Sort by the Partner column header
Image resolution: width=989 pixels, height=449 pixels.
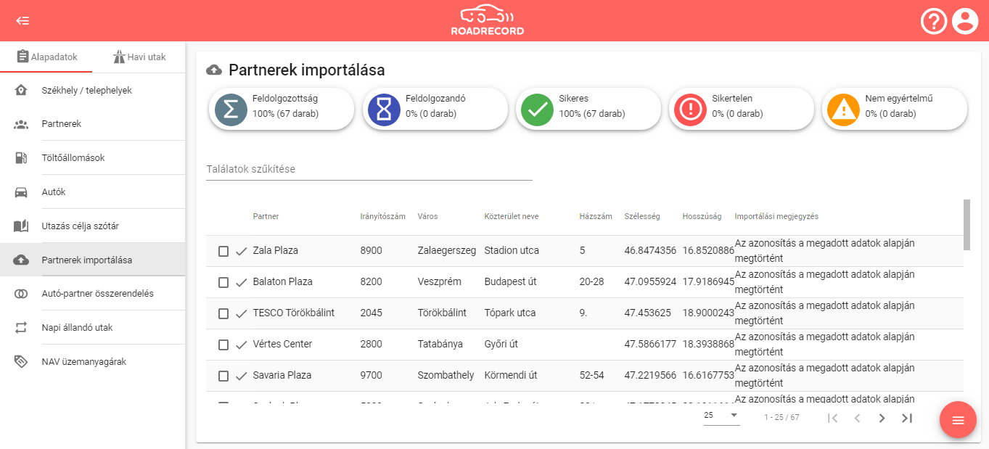tap(266, 216)
